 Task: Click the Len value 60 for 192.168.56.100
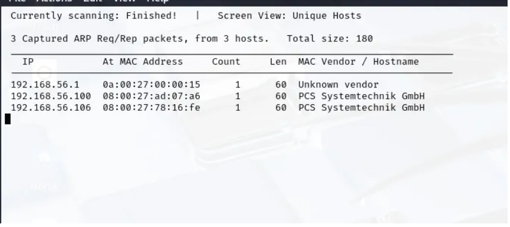pyautogui.click(x=281, y=96)
